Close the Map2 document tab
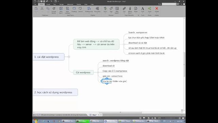This screenshot has width=218, height=123. [x=101, y=115]
